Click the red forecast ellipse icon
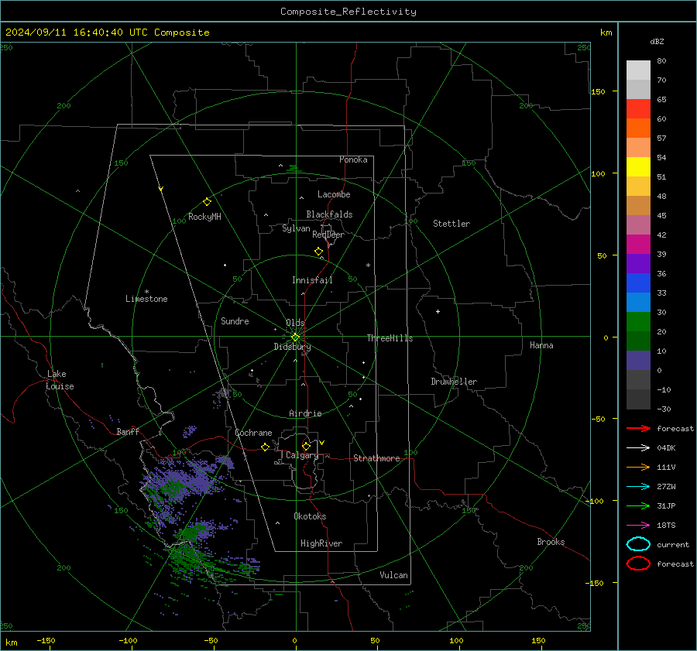This screenshot has width=697, height=651. coord(638,564)
